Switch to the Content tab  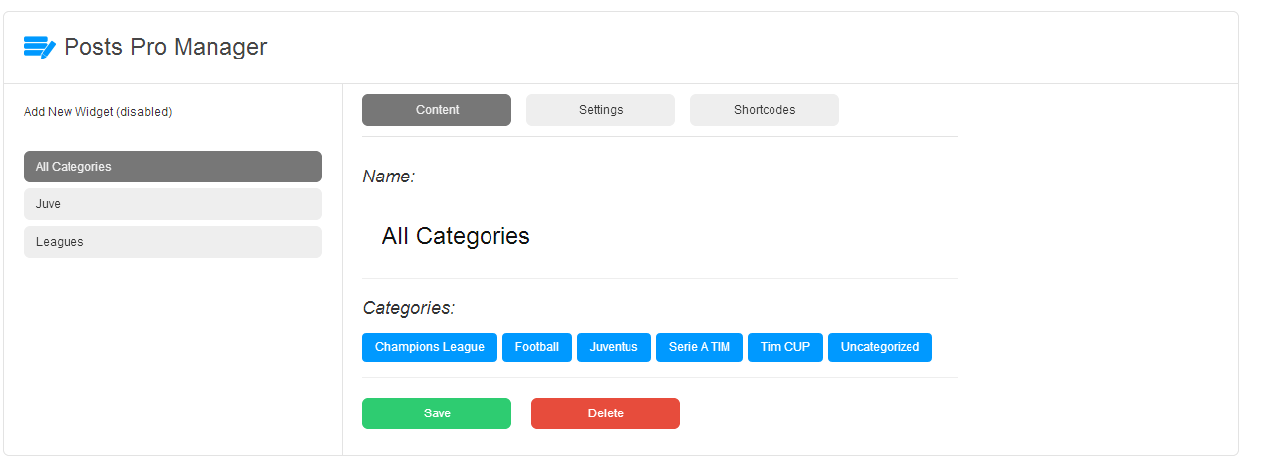437,110
